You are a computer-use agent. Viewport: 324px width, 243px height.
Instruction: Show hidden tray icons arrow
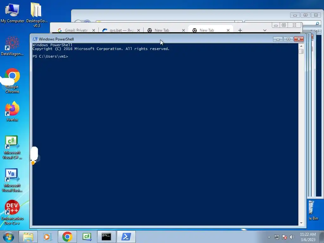coord(269,237)
